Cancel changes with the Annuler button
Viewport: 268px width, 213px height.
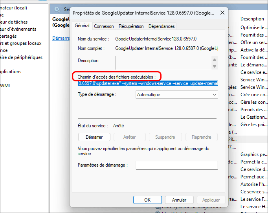179,200
